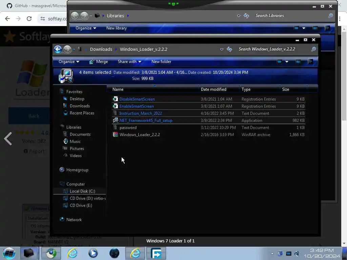Open the Music library
The image size is (347, 260).
click(75, 141)
